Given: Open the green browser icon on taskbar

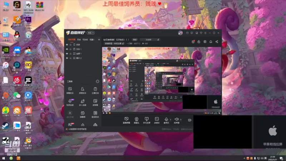Looking at the screenshot, I should click(11, 158).
